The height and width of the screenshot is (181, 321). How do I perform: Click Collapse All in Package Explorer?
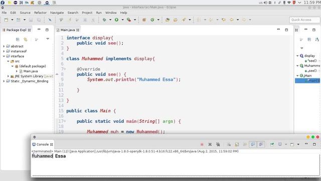pos(18,39)
